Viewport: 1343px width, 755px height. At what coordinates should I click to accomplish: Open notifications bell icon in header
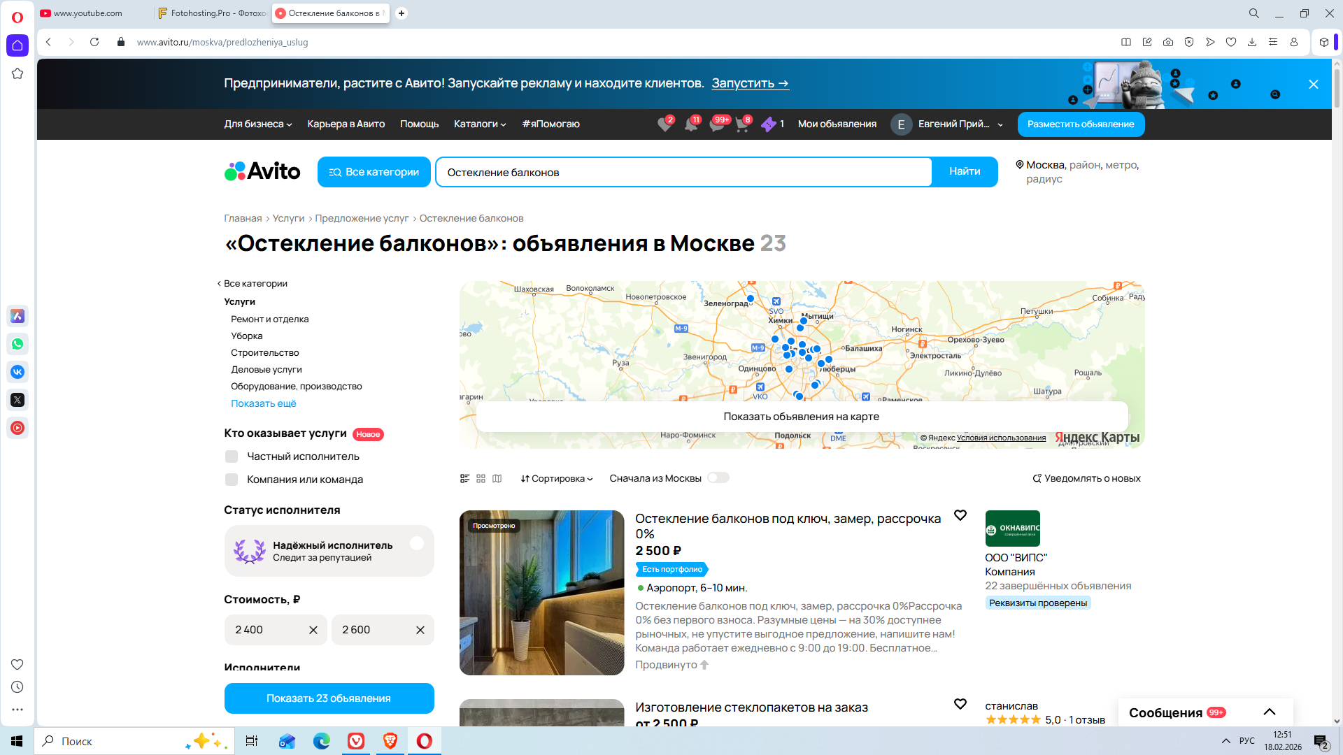(691, 124)
